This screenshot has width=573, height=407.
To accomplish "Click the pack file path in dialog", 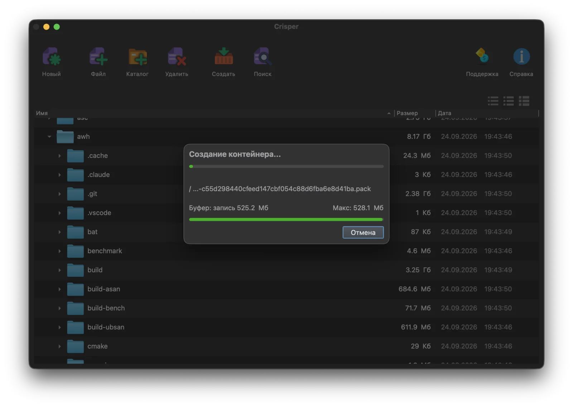I will tap(280, 189).
